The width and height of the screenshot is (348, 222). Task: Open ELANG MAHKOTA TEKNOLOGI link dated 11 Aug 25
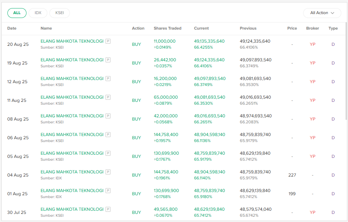tap(72, 97)
